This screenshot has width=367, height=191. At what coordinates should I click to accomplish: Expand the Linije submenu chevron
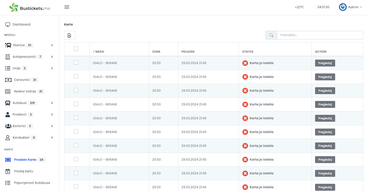click(x=52, y=68)
